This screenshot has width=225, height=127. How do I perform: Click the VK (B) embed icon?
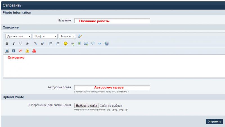click(13, 51)
